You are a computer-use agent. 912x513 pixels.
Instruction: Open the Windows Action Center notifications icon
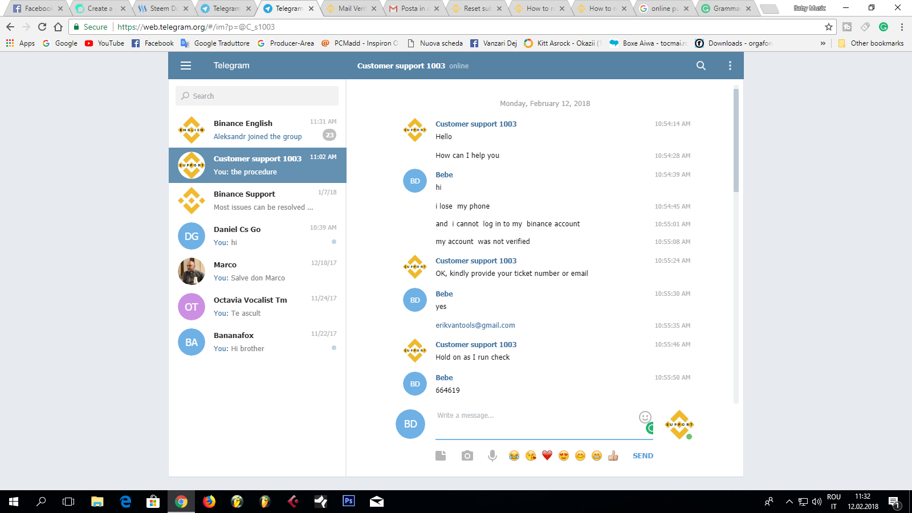pos(894,502)
